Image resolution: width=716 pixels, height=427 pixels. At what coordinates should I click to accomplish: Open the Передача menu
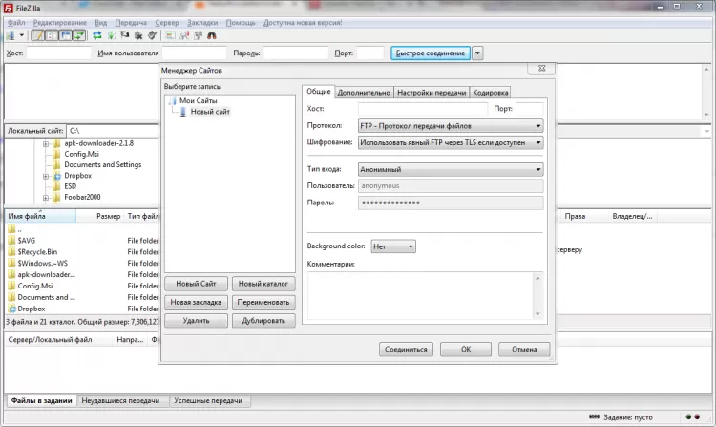tap(131, 22)
